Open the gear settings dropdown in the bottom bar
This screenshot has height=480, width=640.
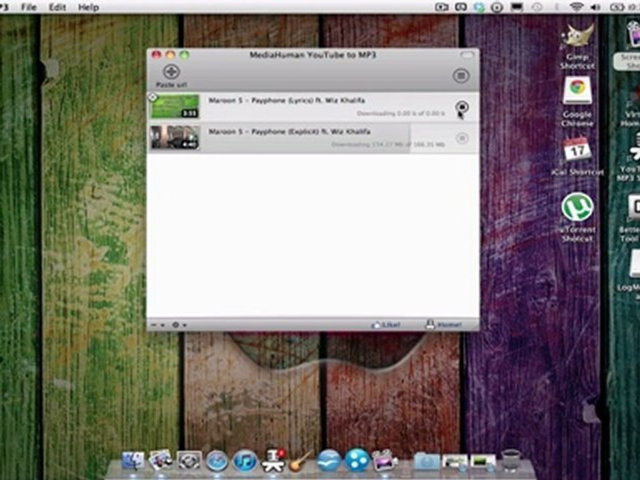coord(179,325)
